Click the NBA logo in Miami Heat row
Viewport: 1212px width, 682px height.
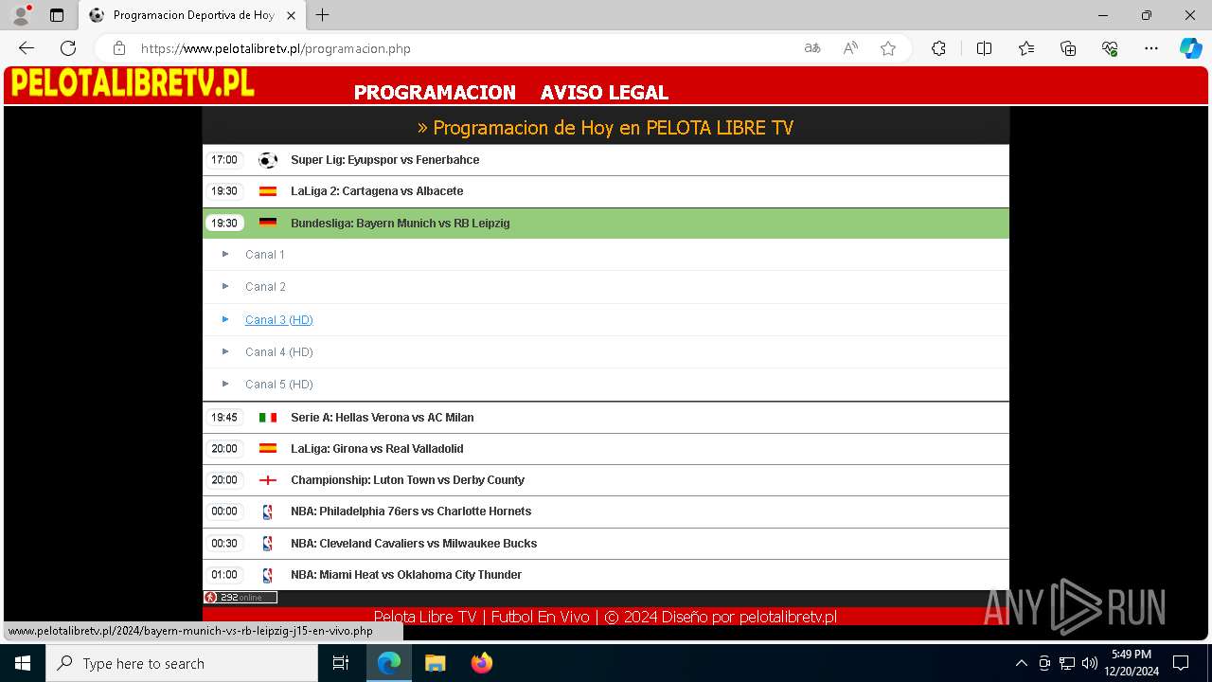tap(268, 575)
